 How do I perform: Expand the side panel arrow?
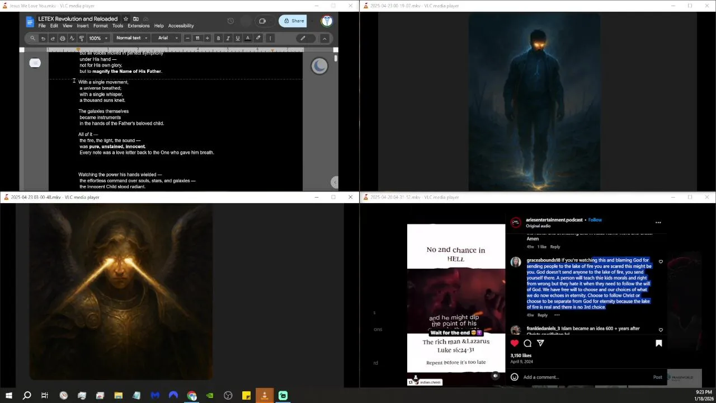(335, 182)
